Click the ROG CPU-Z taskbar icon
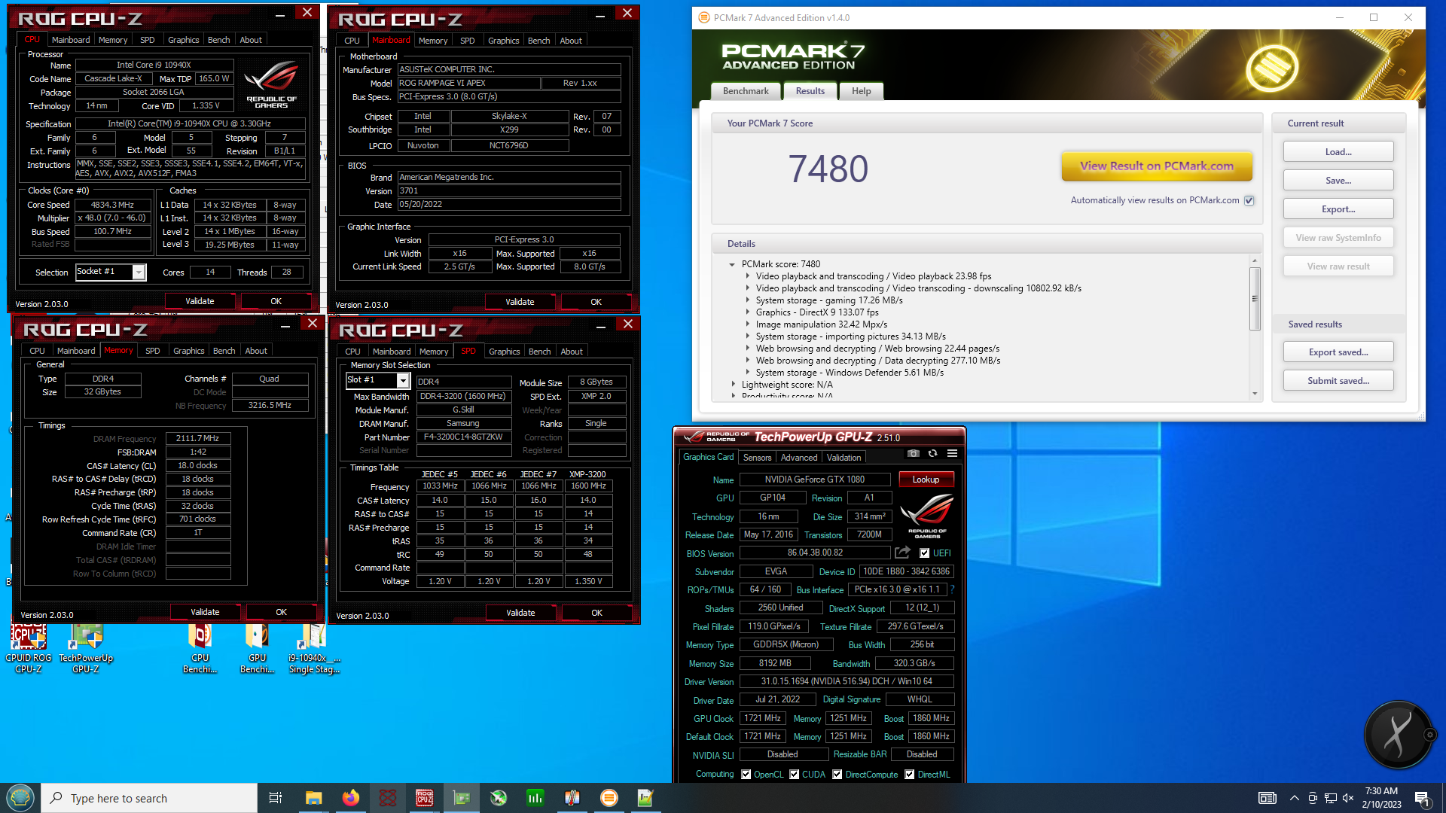The image size is (1446, 813). click(x=424, y=798)
